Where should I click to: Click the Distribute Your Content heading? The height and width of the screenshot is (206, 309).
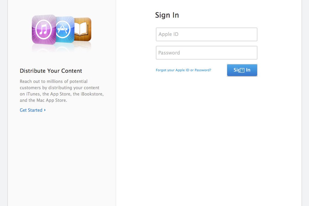tap(51, 71)
